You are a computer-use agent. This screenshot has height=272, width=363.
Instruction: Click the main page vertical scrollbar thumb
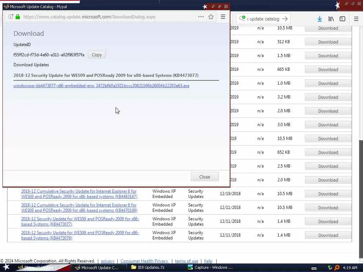pyautogui.click(x=361, y=199)
